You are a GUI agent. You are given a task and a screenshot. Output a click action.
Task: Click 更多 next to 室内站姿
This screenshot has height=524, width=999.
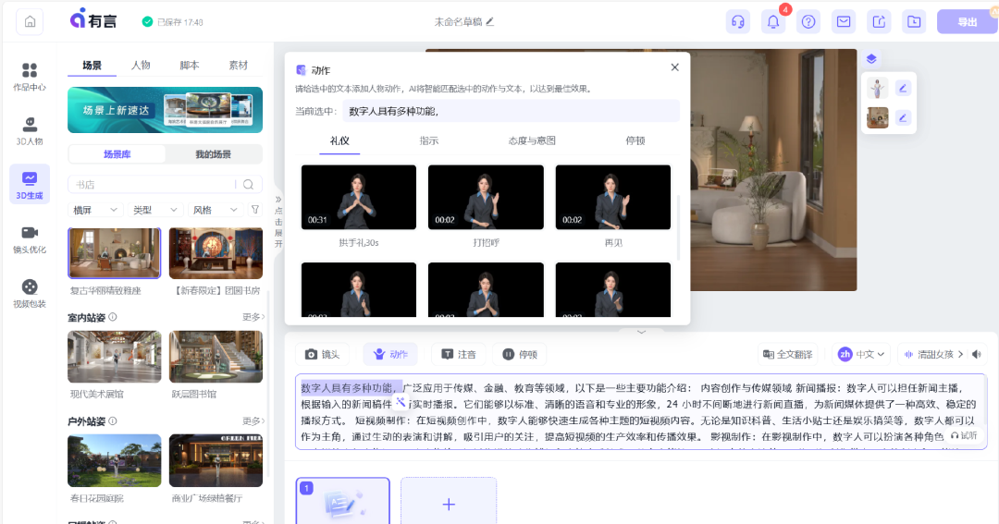253,317
